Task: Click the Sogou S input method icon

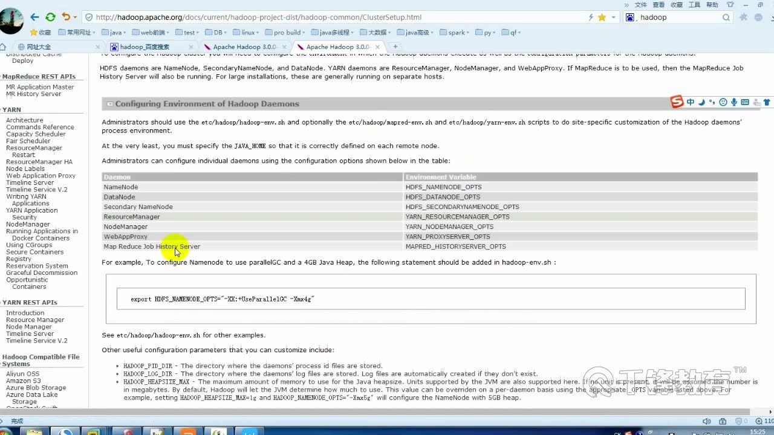Action: 677,102
